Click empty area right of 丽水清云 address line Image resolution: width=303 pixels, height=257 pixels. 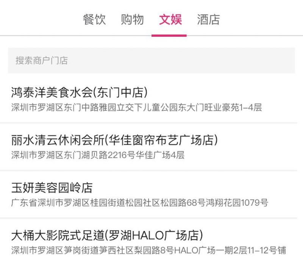click(240, 155)
